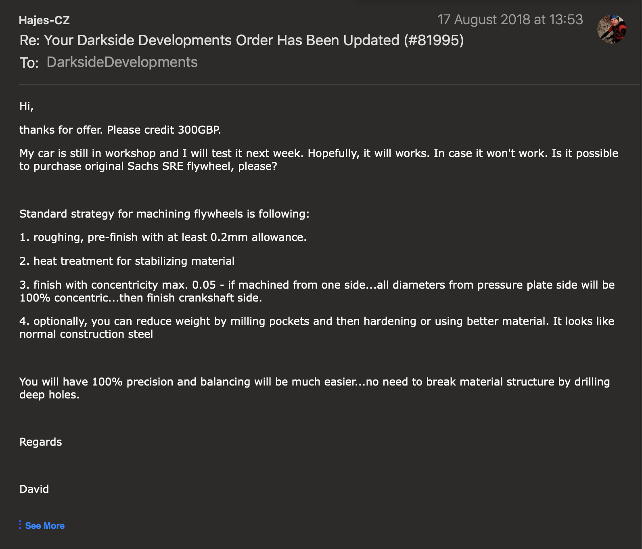Click the "Regards" closing line

(41, 442)
